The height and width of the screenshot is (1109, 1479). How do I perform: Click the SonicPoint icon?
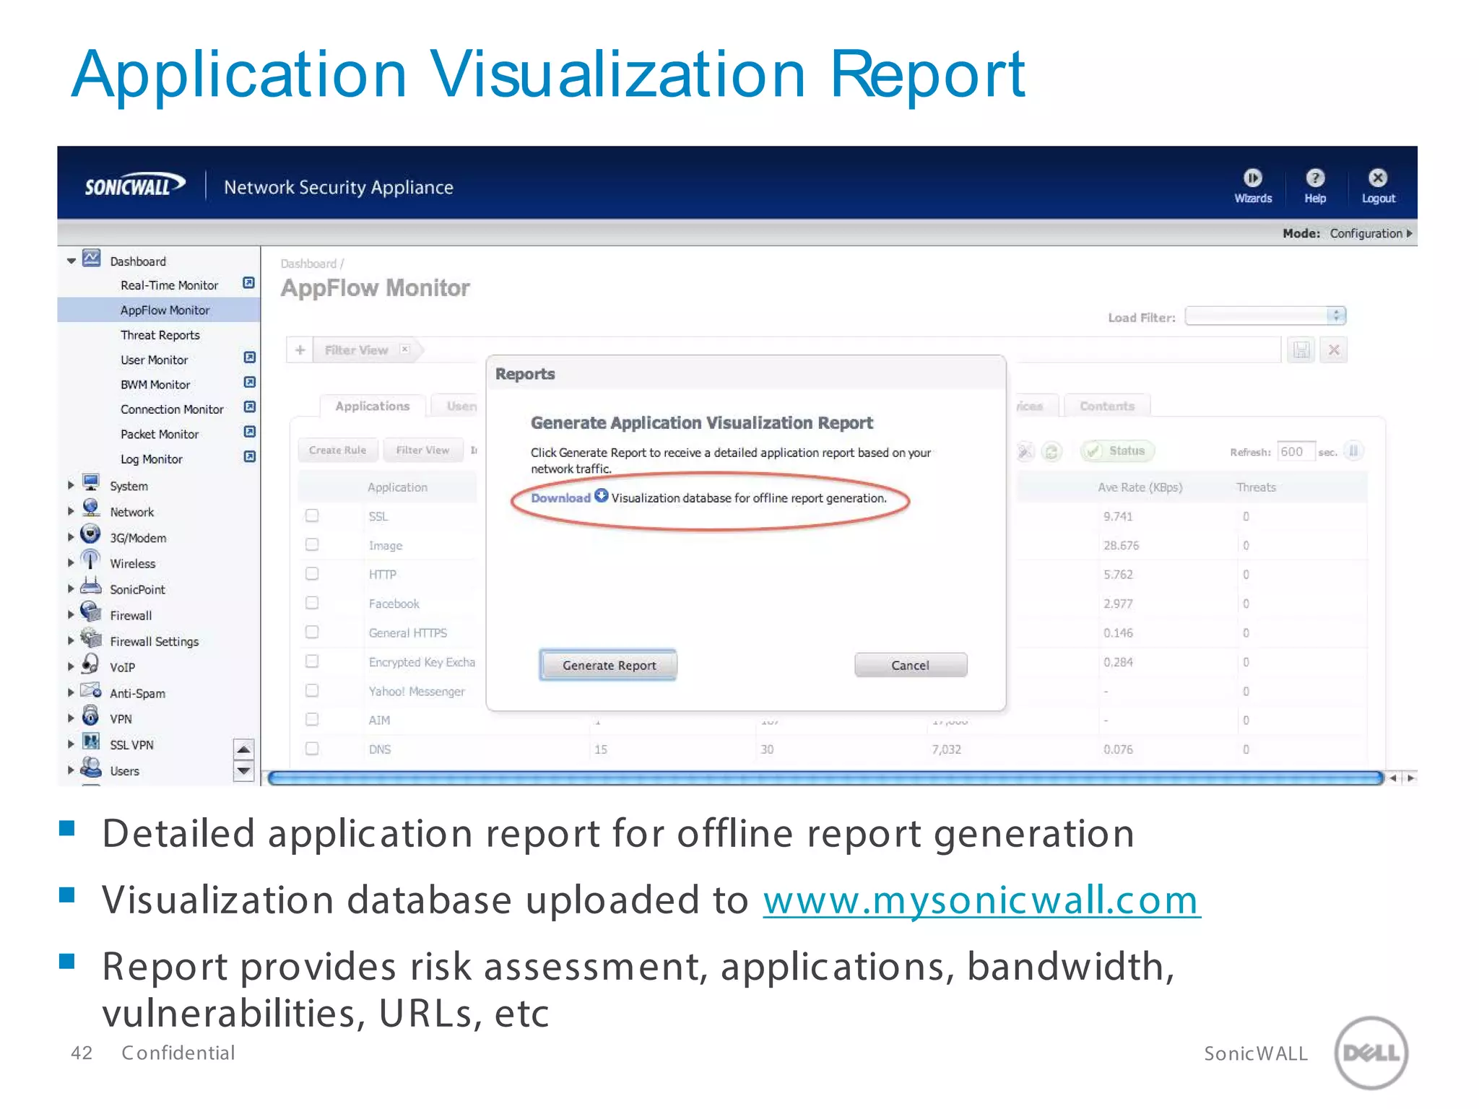pos(91,586)
